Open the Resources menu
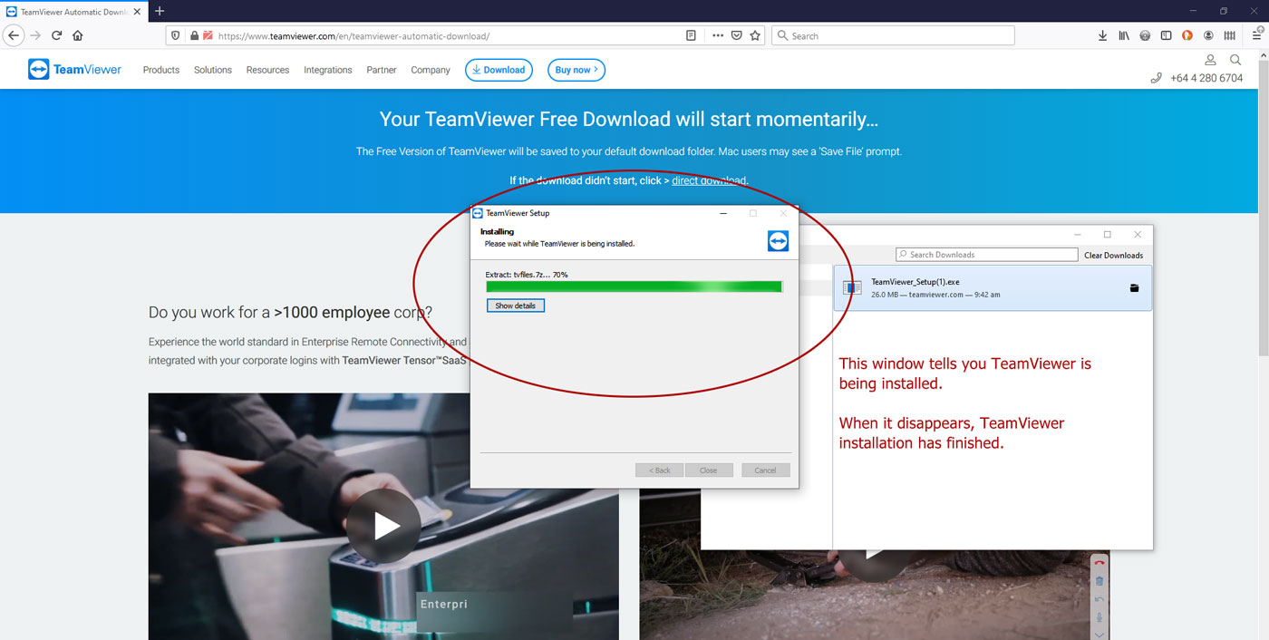Screen dimensions: 1269x640 pyautogui.click(x=267, y=70)
